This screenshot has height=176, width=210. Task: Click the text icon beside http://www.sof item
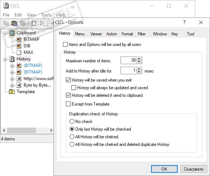(19, 79)
